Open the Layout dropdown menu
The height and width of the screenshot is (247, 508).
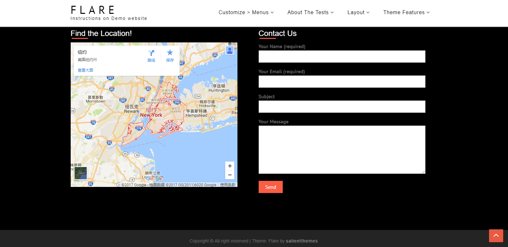pos(358,13)
